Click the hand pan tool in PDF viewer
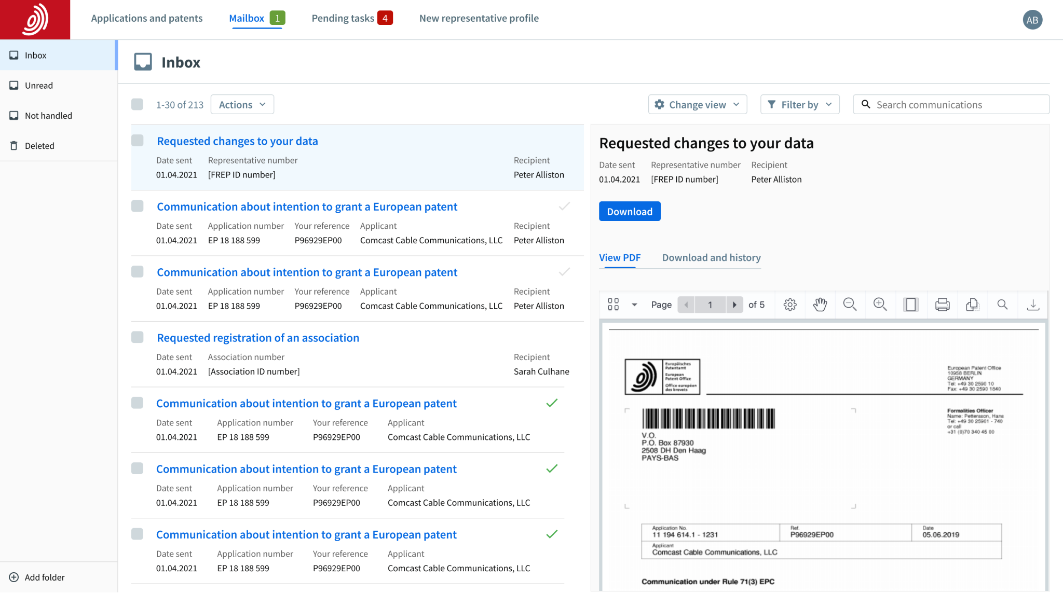The width and height of the screenshot is (1063, 593). [x=820, y=305]
